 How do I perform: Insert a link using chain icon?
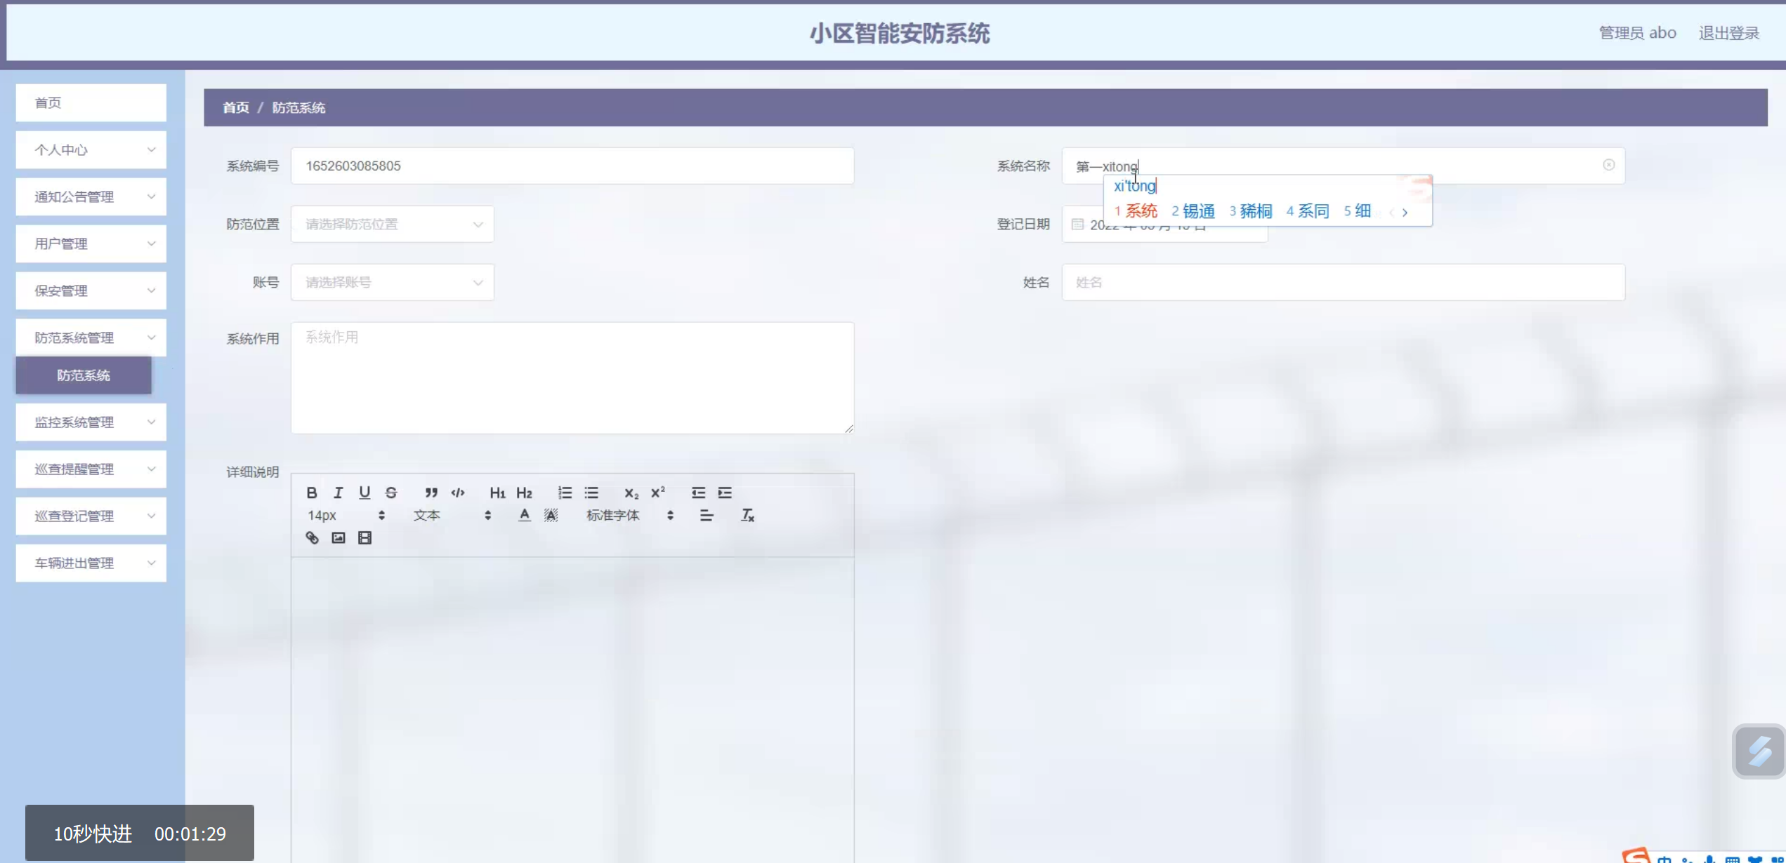click(312, 538)
